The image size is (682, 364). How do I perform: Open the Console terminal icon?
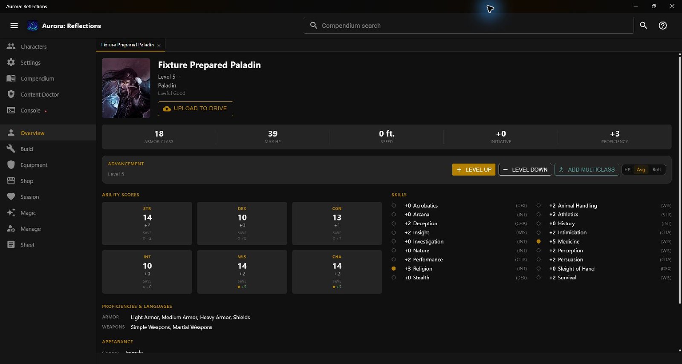pos(11,110)
